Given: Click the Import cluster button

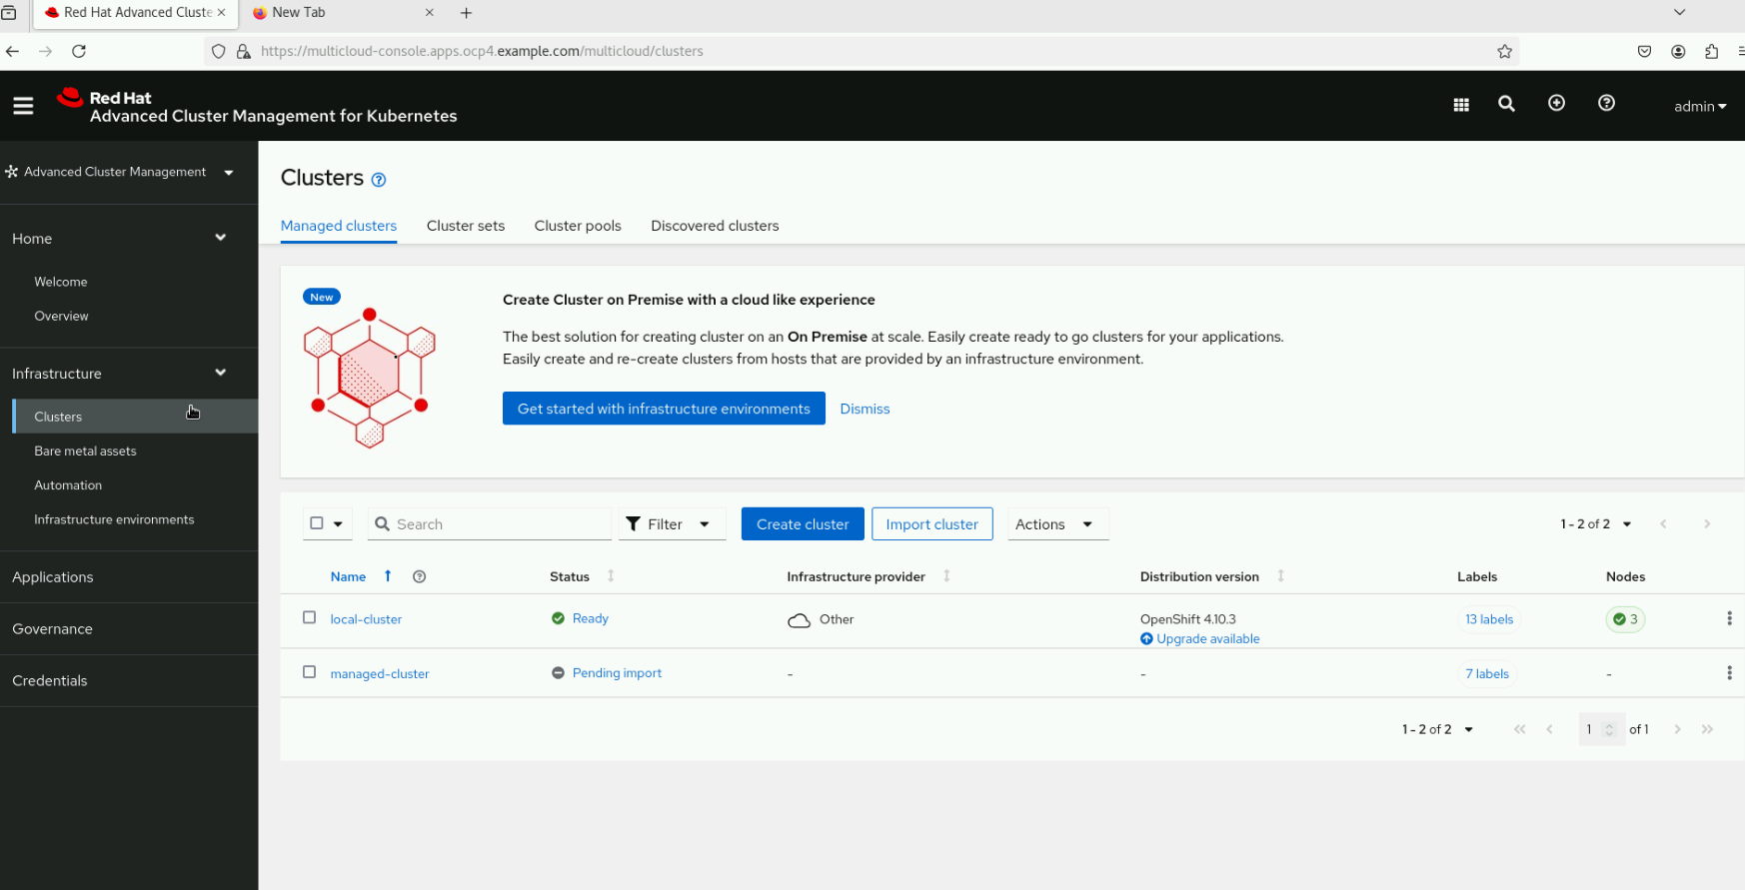Looking at the screenshot, I should [x=931, y=524].
